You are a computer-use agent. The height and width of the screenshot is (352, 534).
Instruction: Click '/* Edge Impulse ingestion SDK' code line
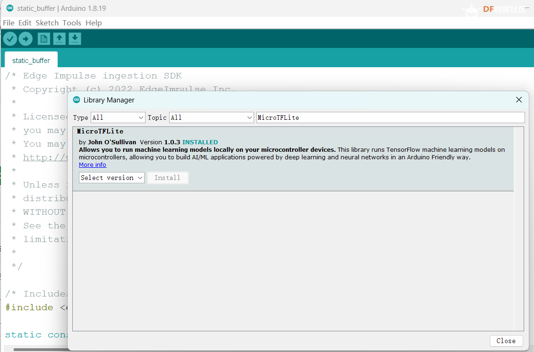tap(93, 76)
